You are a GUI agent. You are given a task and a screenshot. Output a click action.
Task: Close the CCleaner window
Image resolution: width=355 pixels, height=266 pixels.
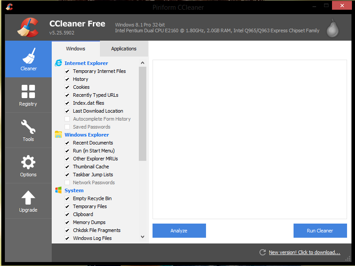click(x=342, y=6)
